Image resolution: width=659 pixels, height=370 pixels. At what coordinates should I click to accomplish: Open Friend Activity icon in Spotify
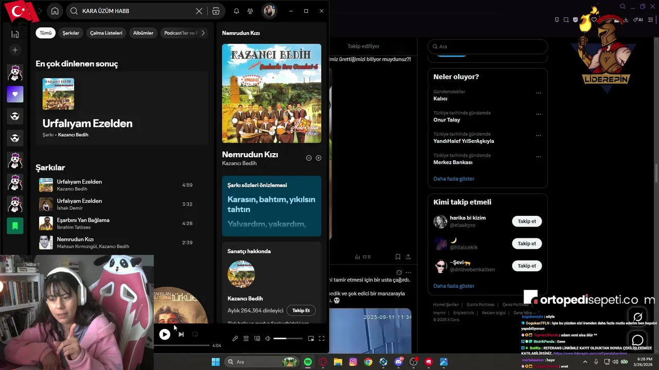coord(250,11)
